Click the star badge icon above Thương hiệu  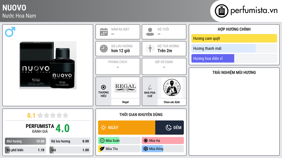104,87
